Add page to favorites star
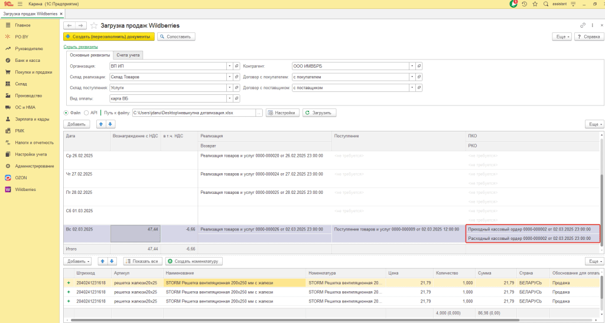Viewport: 605px width, 323px height. (x=94, y=25)
